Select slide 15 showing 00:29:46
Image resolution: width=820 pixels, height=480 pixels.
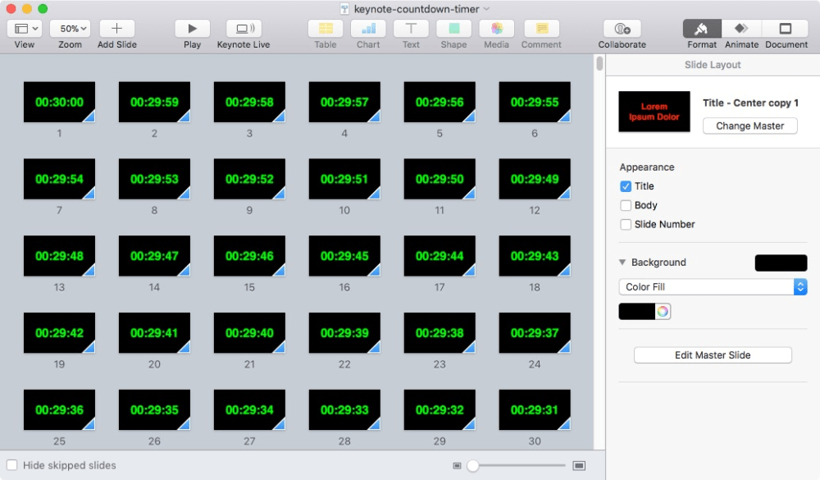(249, 255)
